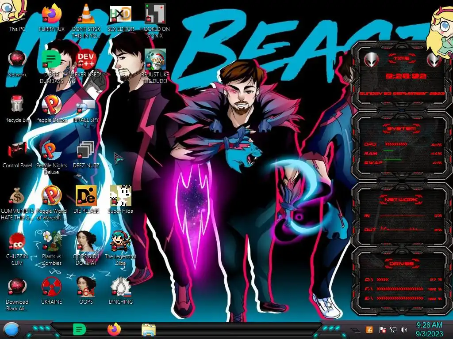The height and width of the screenshot is (339, 453).
Task: Open the COMMUNISTS HATE THIS money bag shortcut
Action: (x=17, y=203)
